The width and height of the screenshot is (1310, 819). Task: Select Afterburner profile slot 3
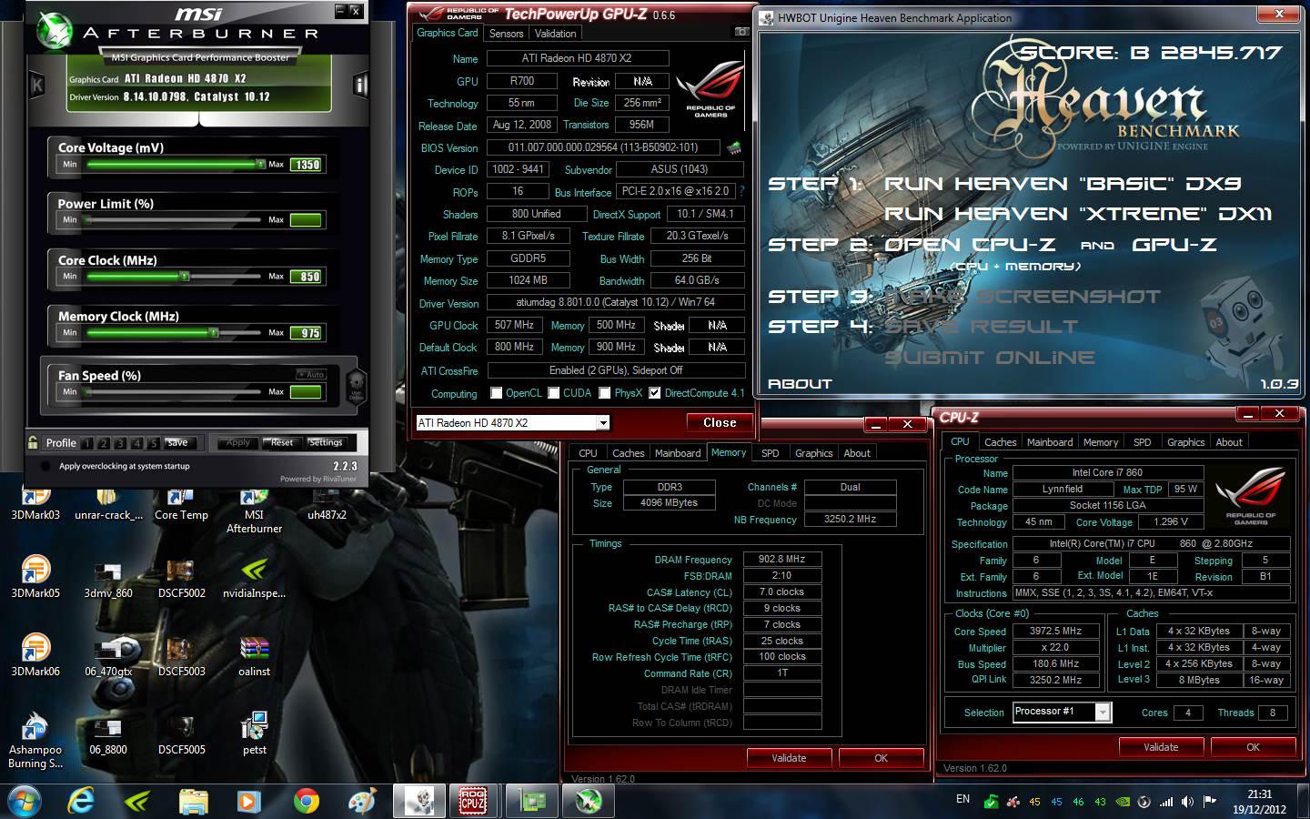pyautogui.click(x=120, y=443)
